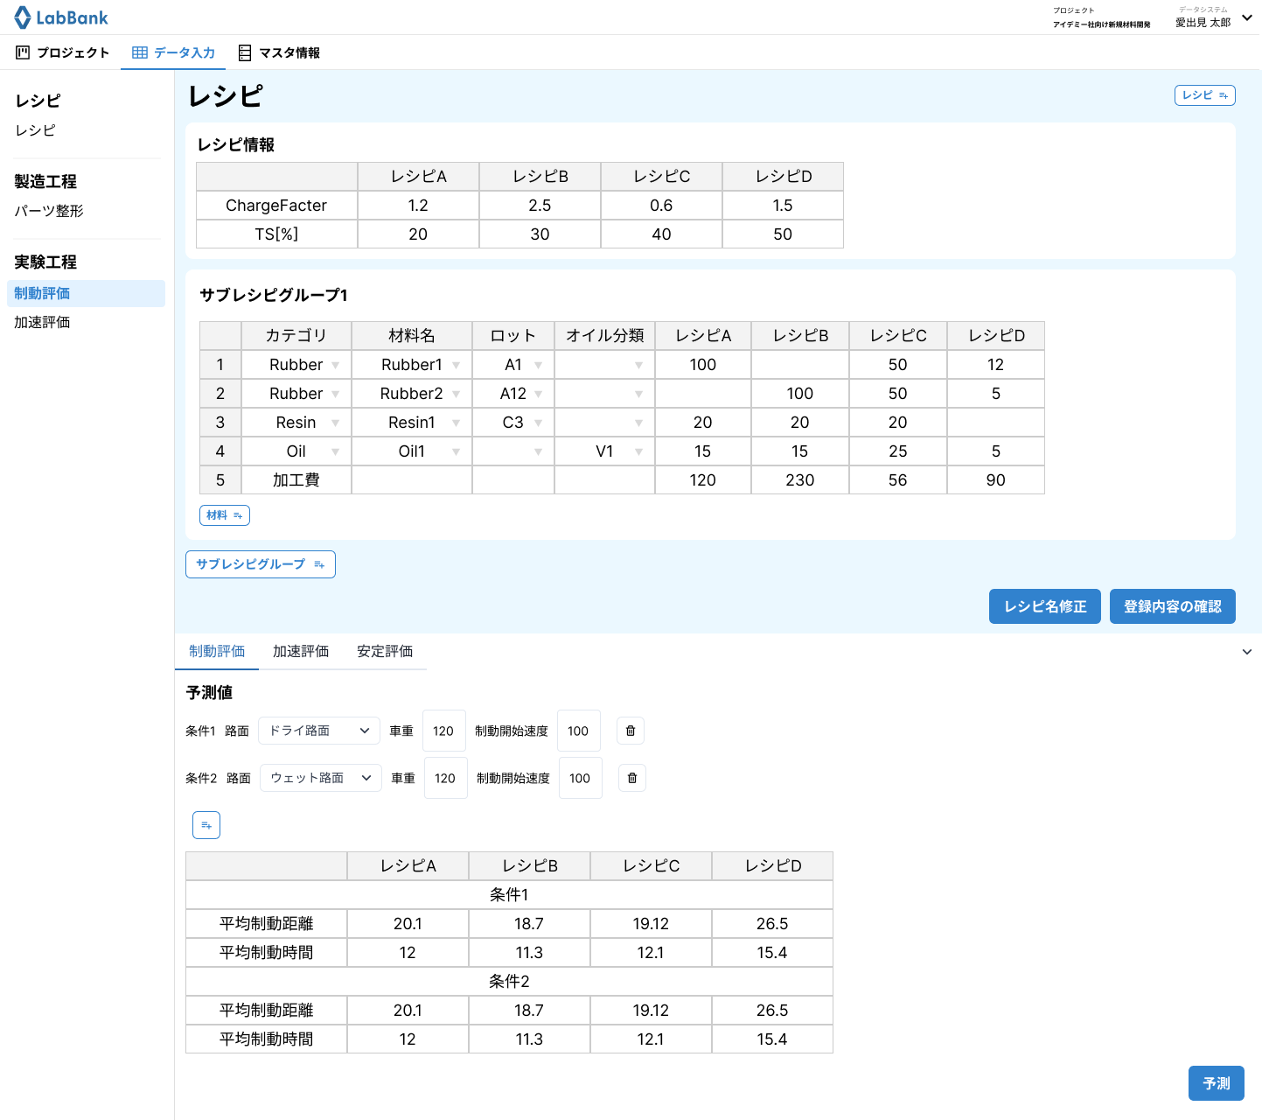1262x1120 pixels.
Task: Click the レシピ add button at top right
Action: pyautogui.click(x=1204, y=95)
